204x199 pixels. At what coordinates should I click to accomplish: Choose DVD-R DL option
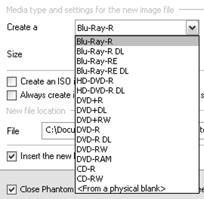click(x=137, y=140)
